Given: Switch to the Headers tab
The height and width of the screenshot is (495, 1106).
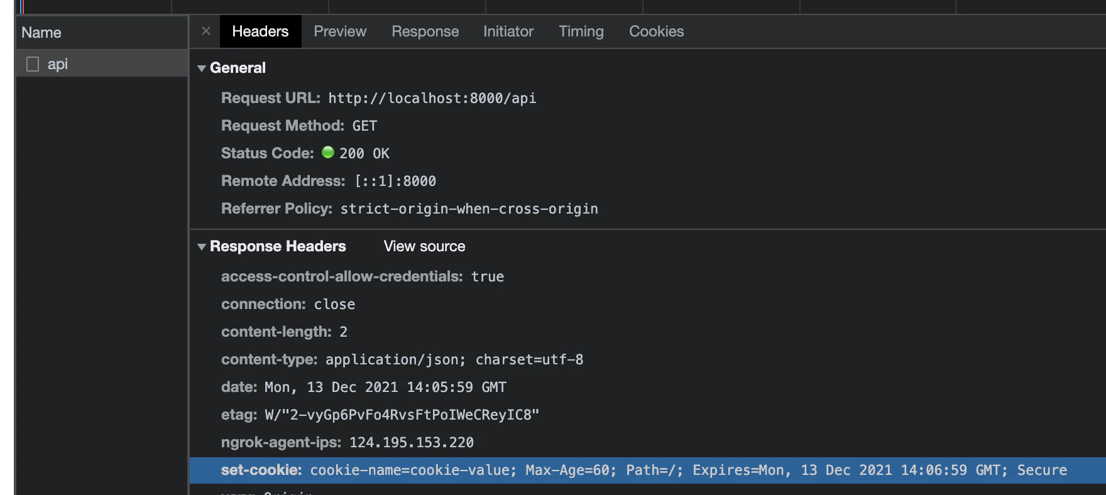Looking at the screenshot, I should (260, 31).
